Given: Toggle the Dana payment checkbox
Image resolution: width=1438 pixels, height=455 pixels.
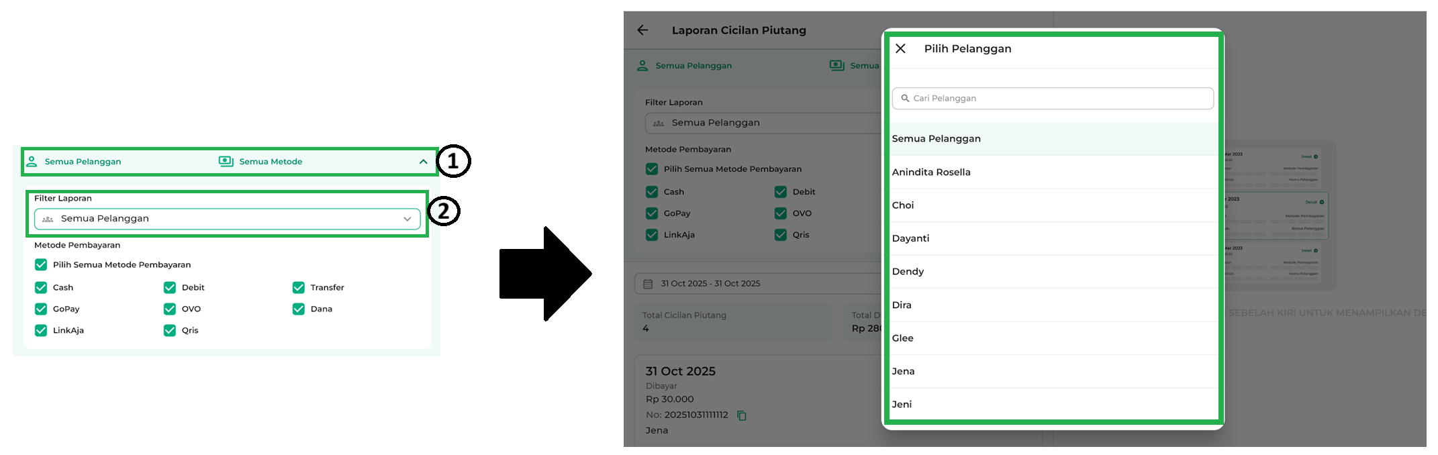Looking at the screenshot, I should coord(299,309).
